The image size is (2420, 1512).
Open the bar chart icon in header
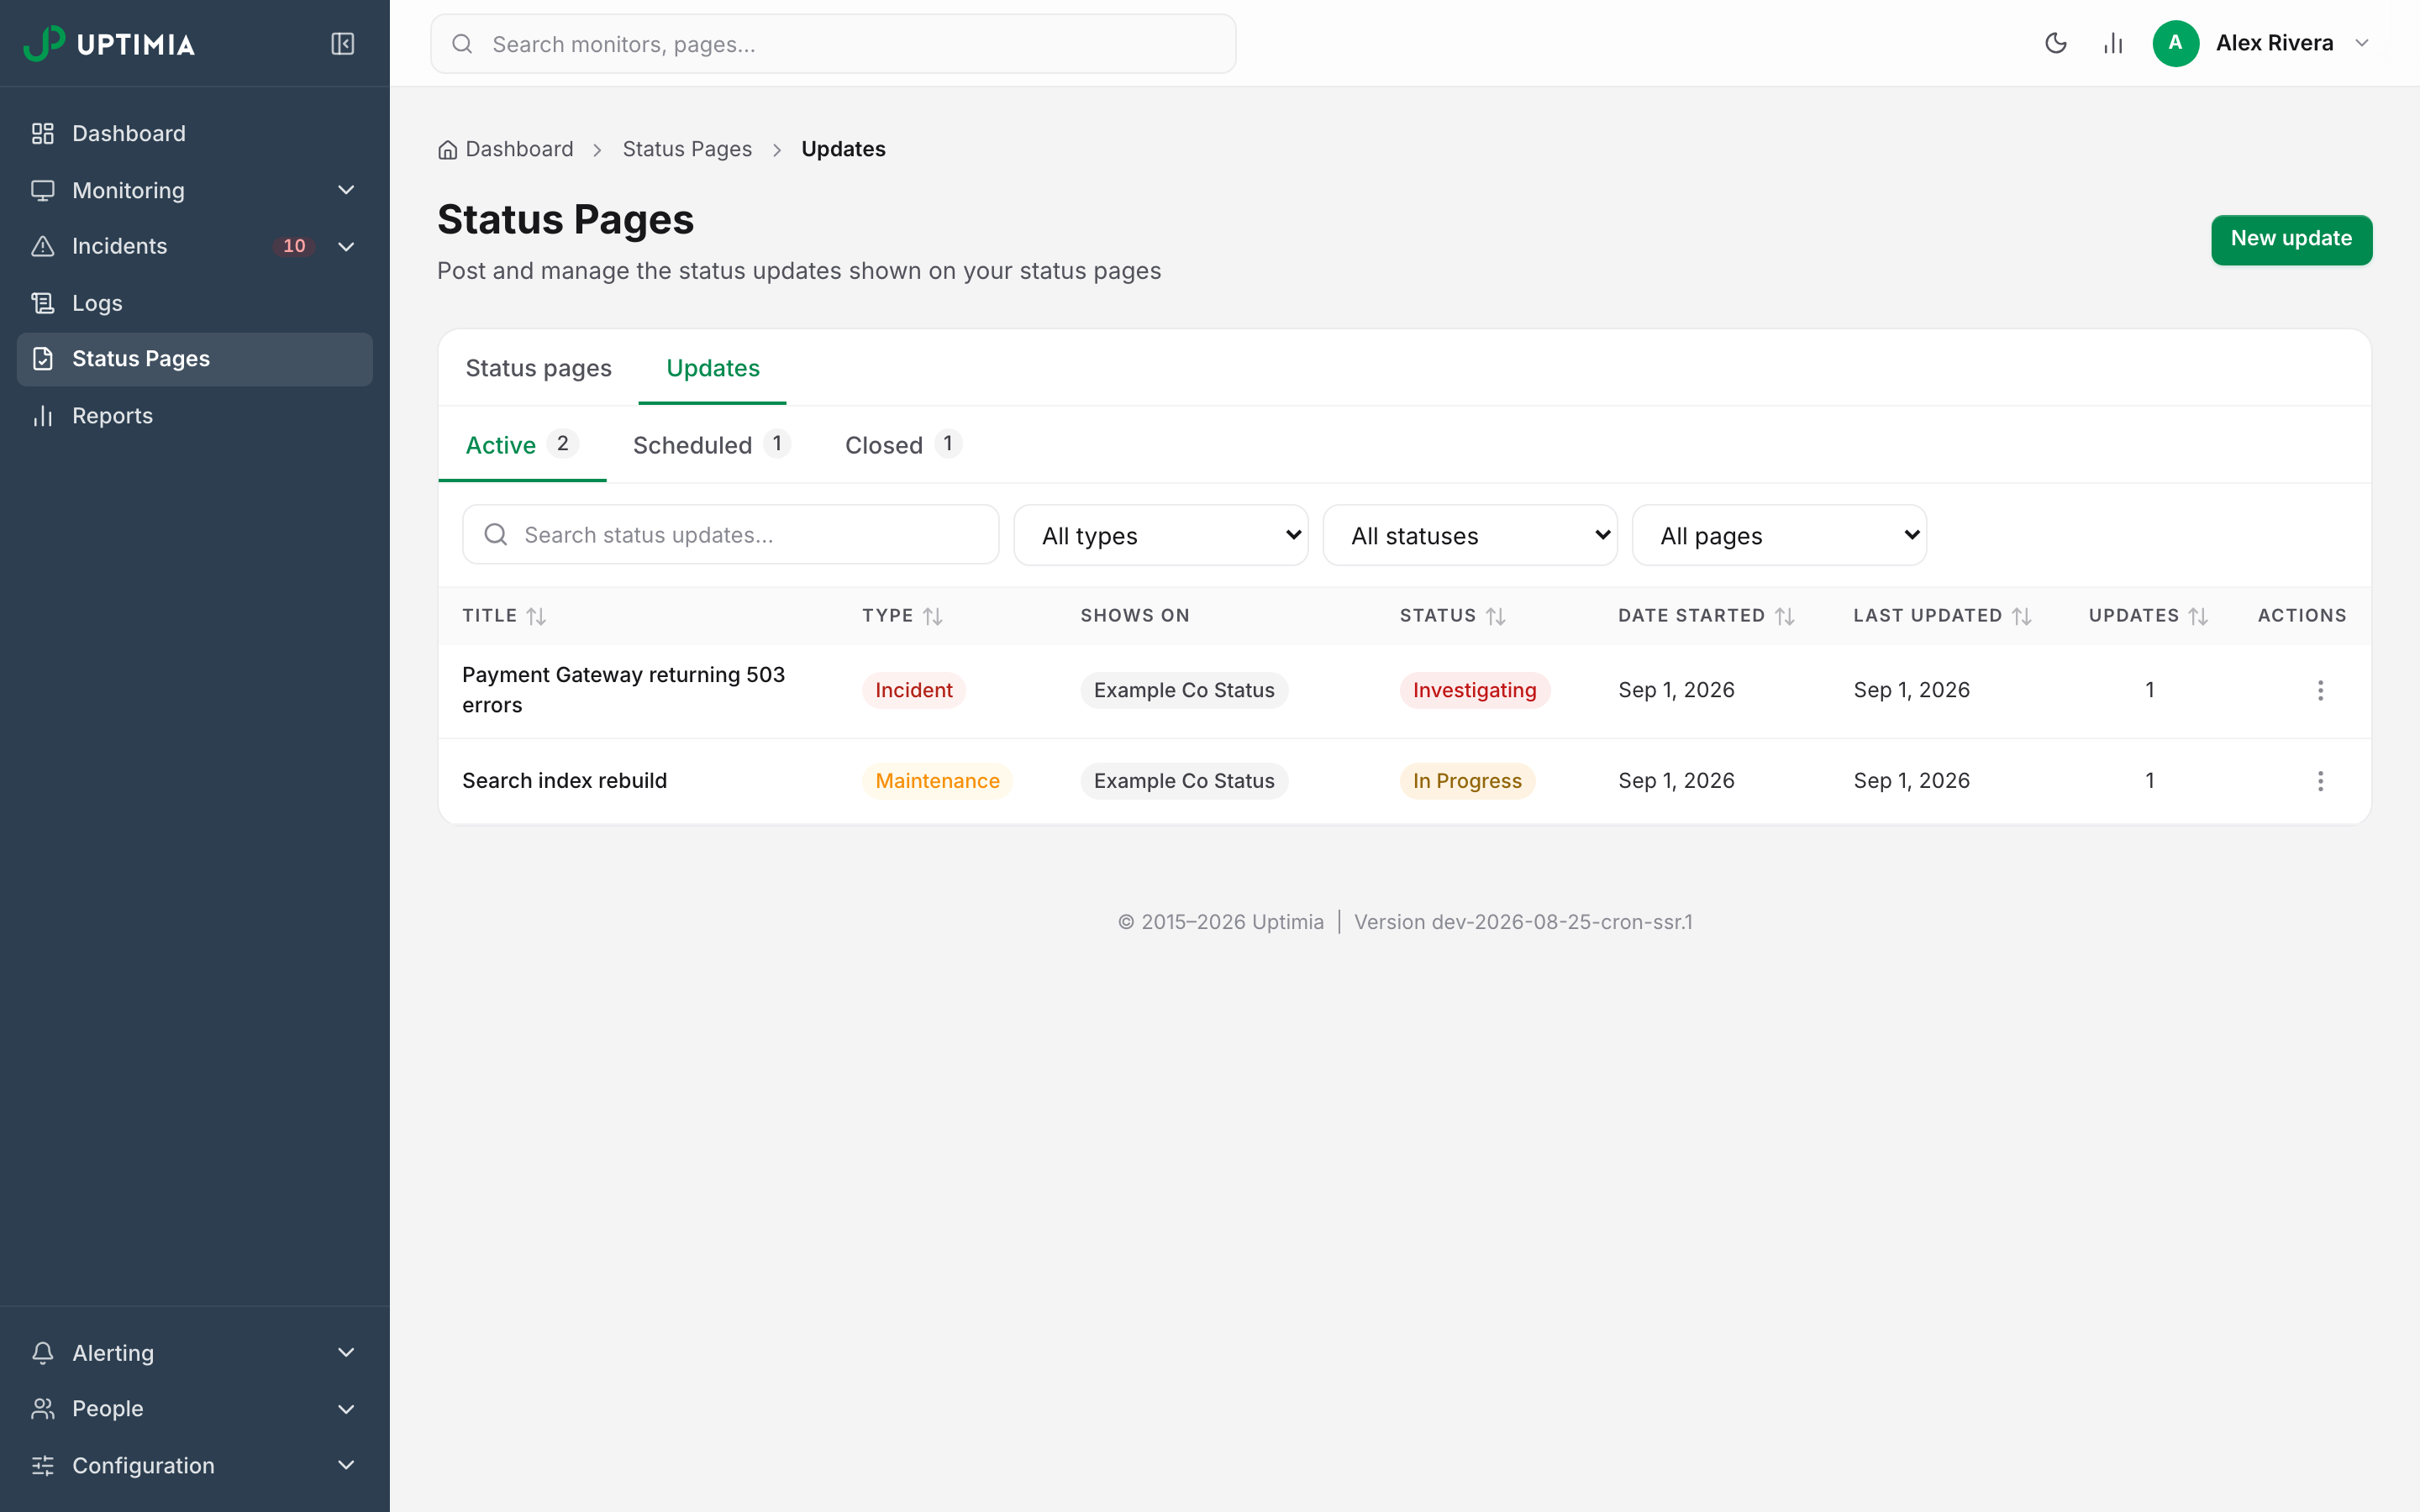click(x=2112, y=43)
